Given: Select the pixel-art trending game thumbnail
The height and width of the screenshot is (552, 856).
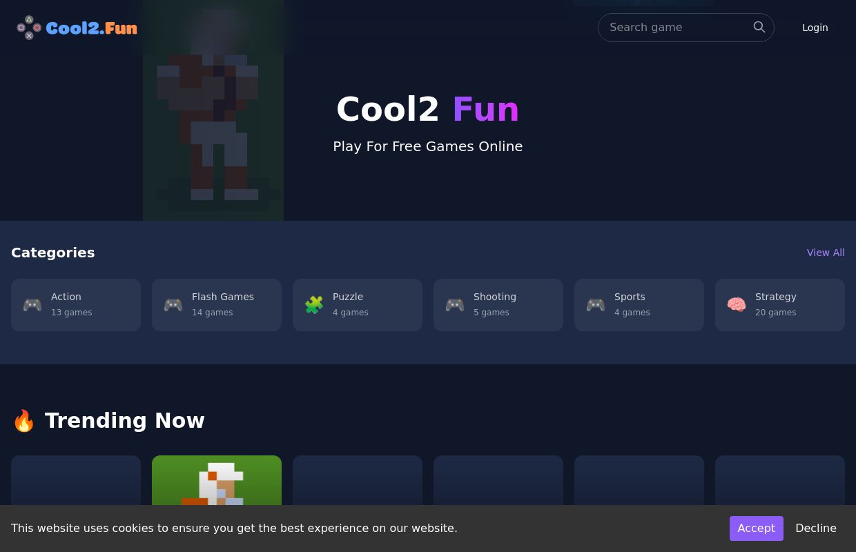Looking at the screenshot, I should click(217, 480).
